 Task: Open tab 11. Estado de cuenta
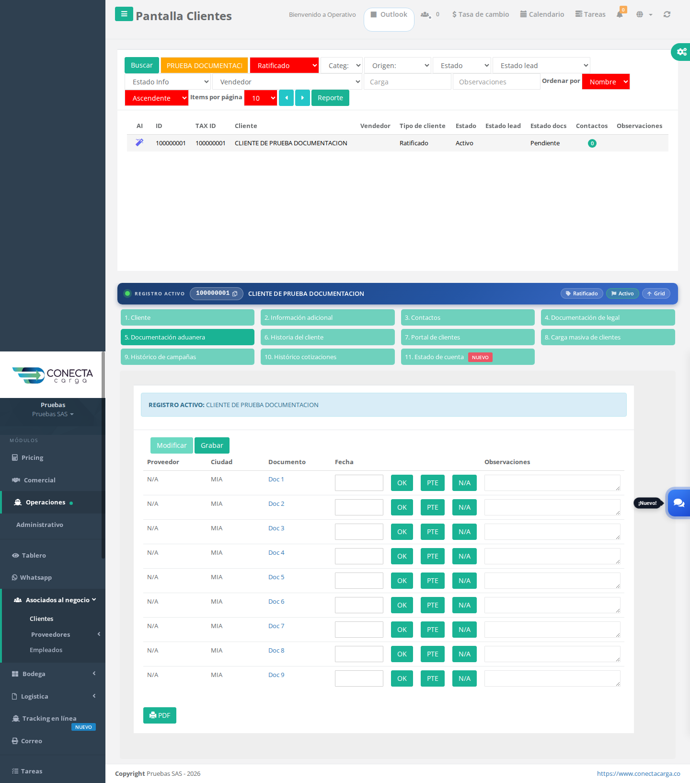[x=468, y=357]
